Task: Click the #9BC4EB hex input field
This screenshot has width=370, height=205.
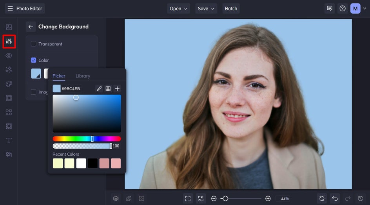Action: coord(71,88)
